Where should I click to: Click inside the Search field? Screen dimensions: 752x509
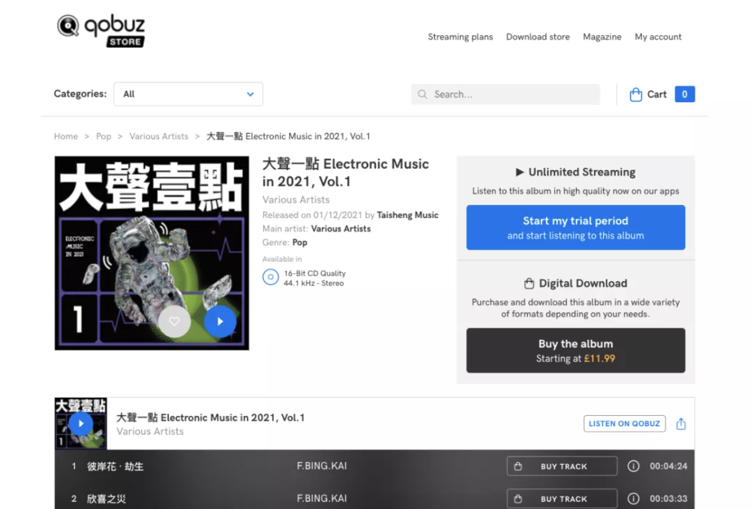tap(506, 94)
